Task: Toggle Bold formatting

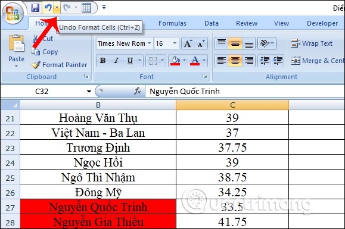Action: tap(102, 61)
